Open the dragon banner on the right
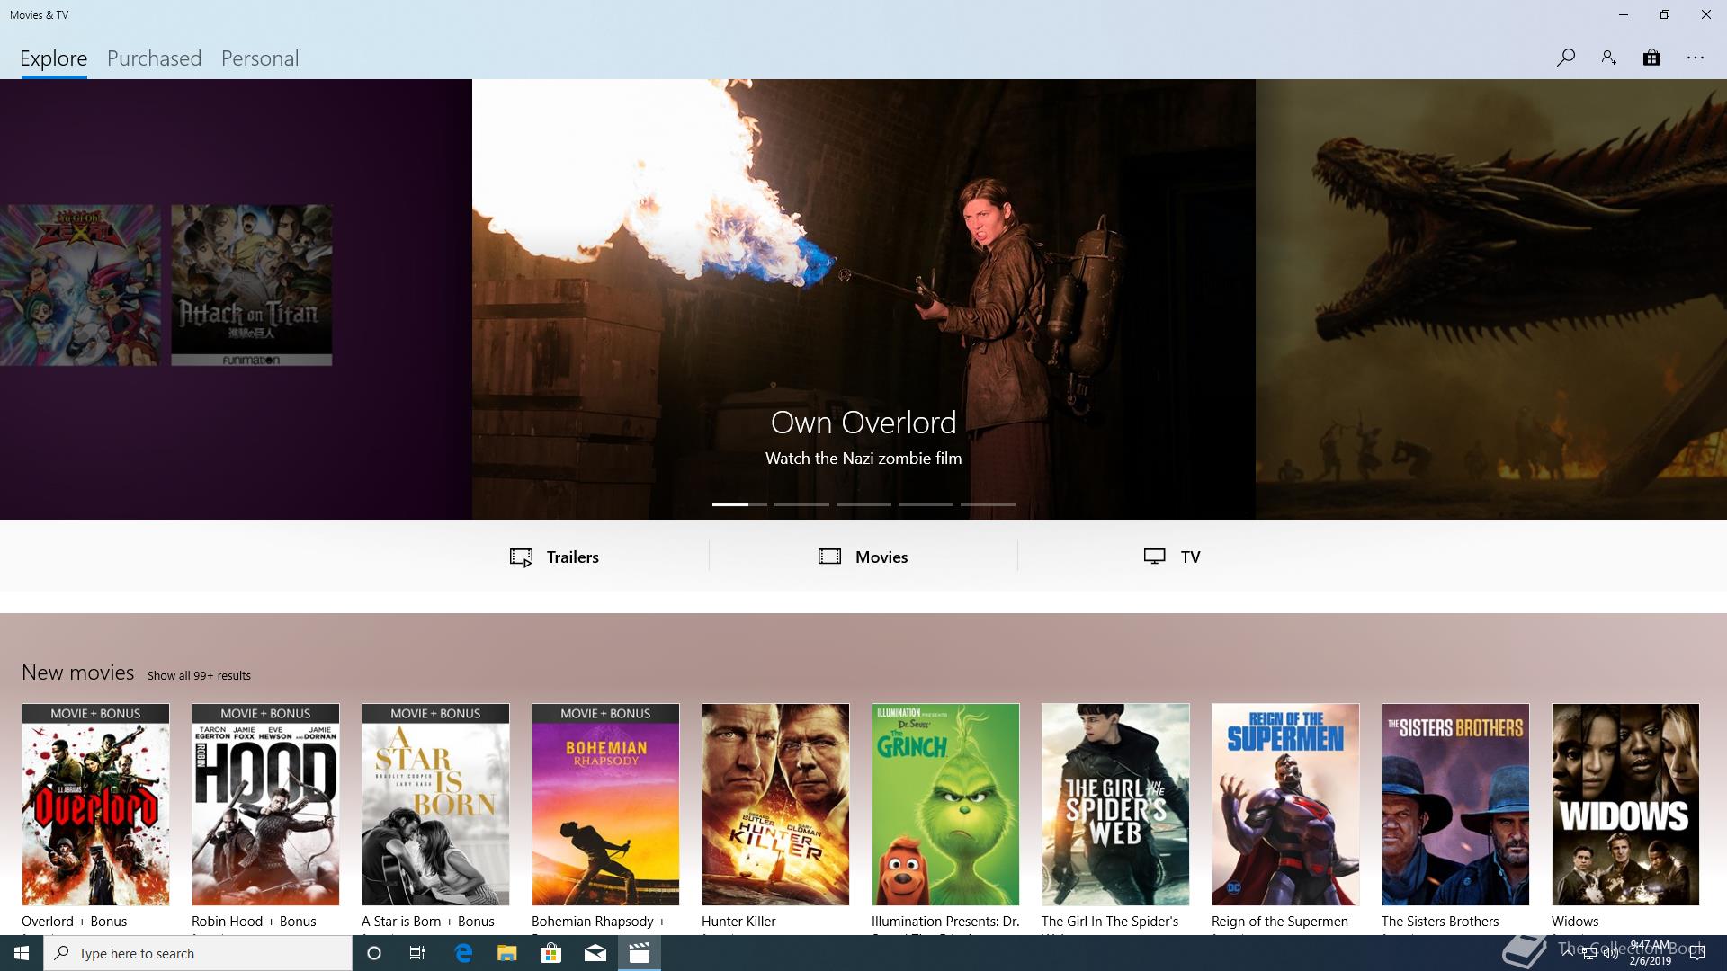1727x971 pixels. pos(1491,298)
